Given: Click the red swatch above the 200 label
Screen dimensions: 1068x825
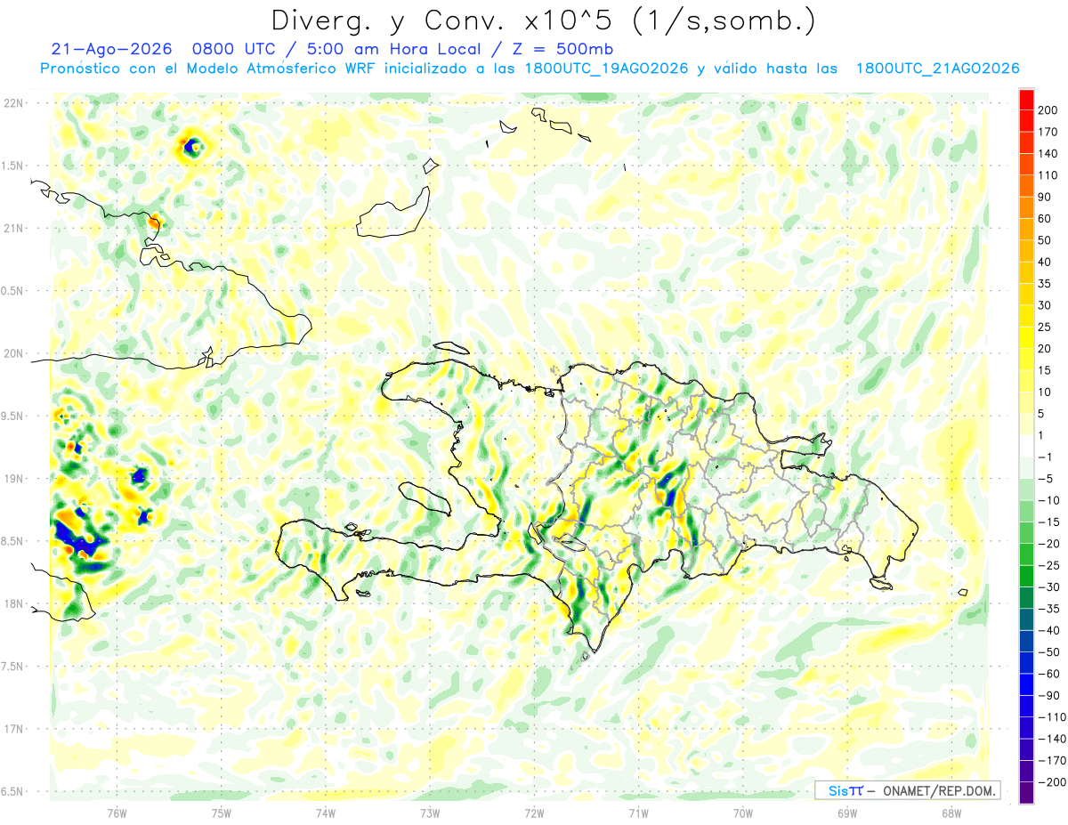Looking at the screenshot, I should 1026,99.
